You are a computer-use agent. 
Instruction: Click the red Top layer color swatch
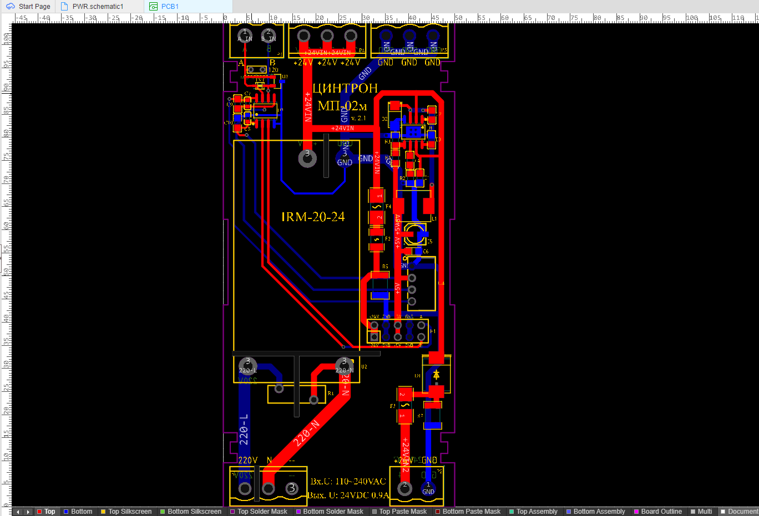39,512
